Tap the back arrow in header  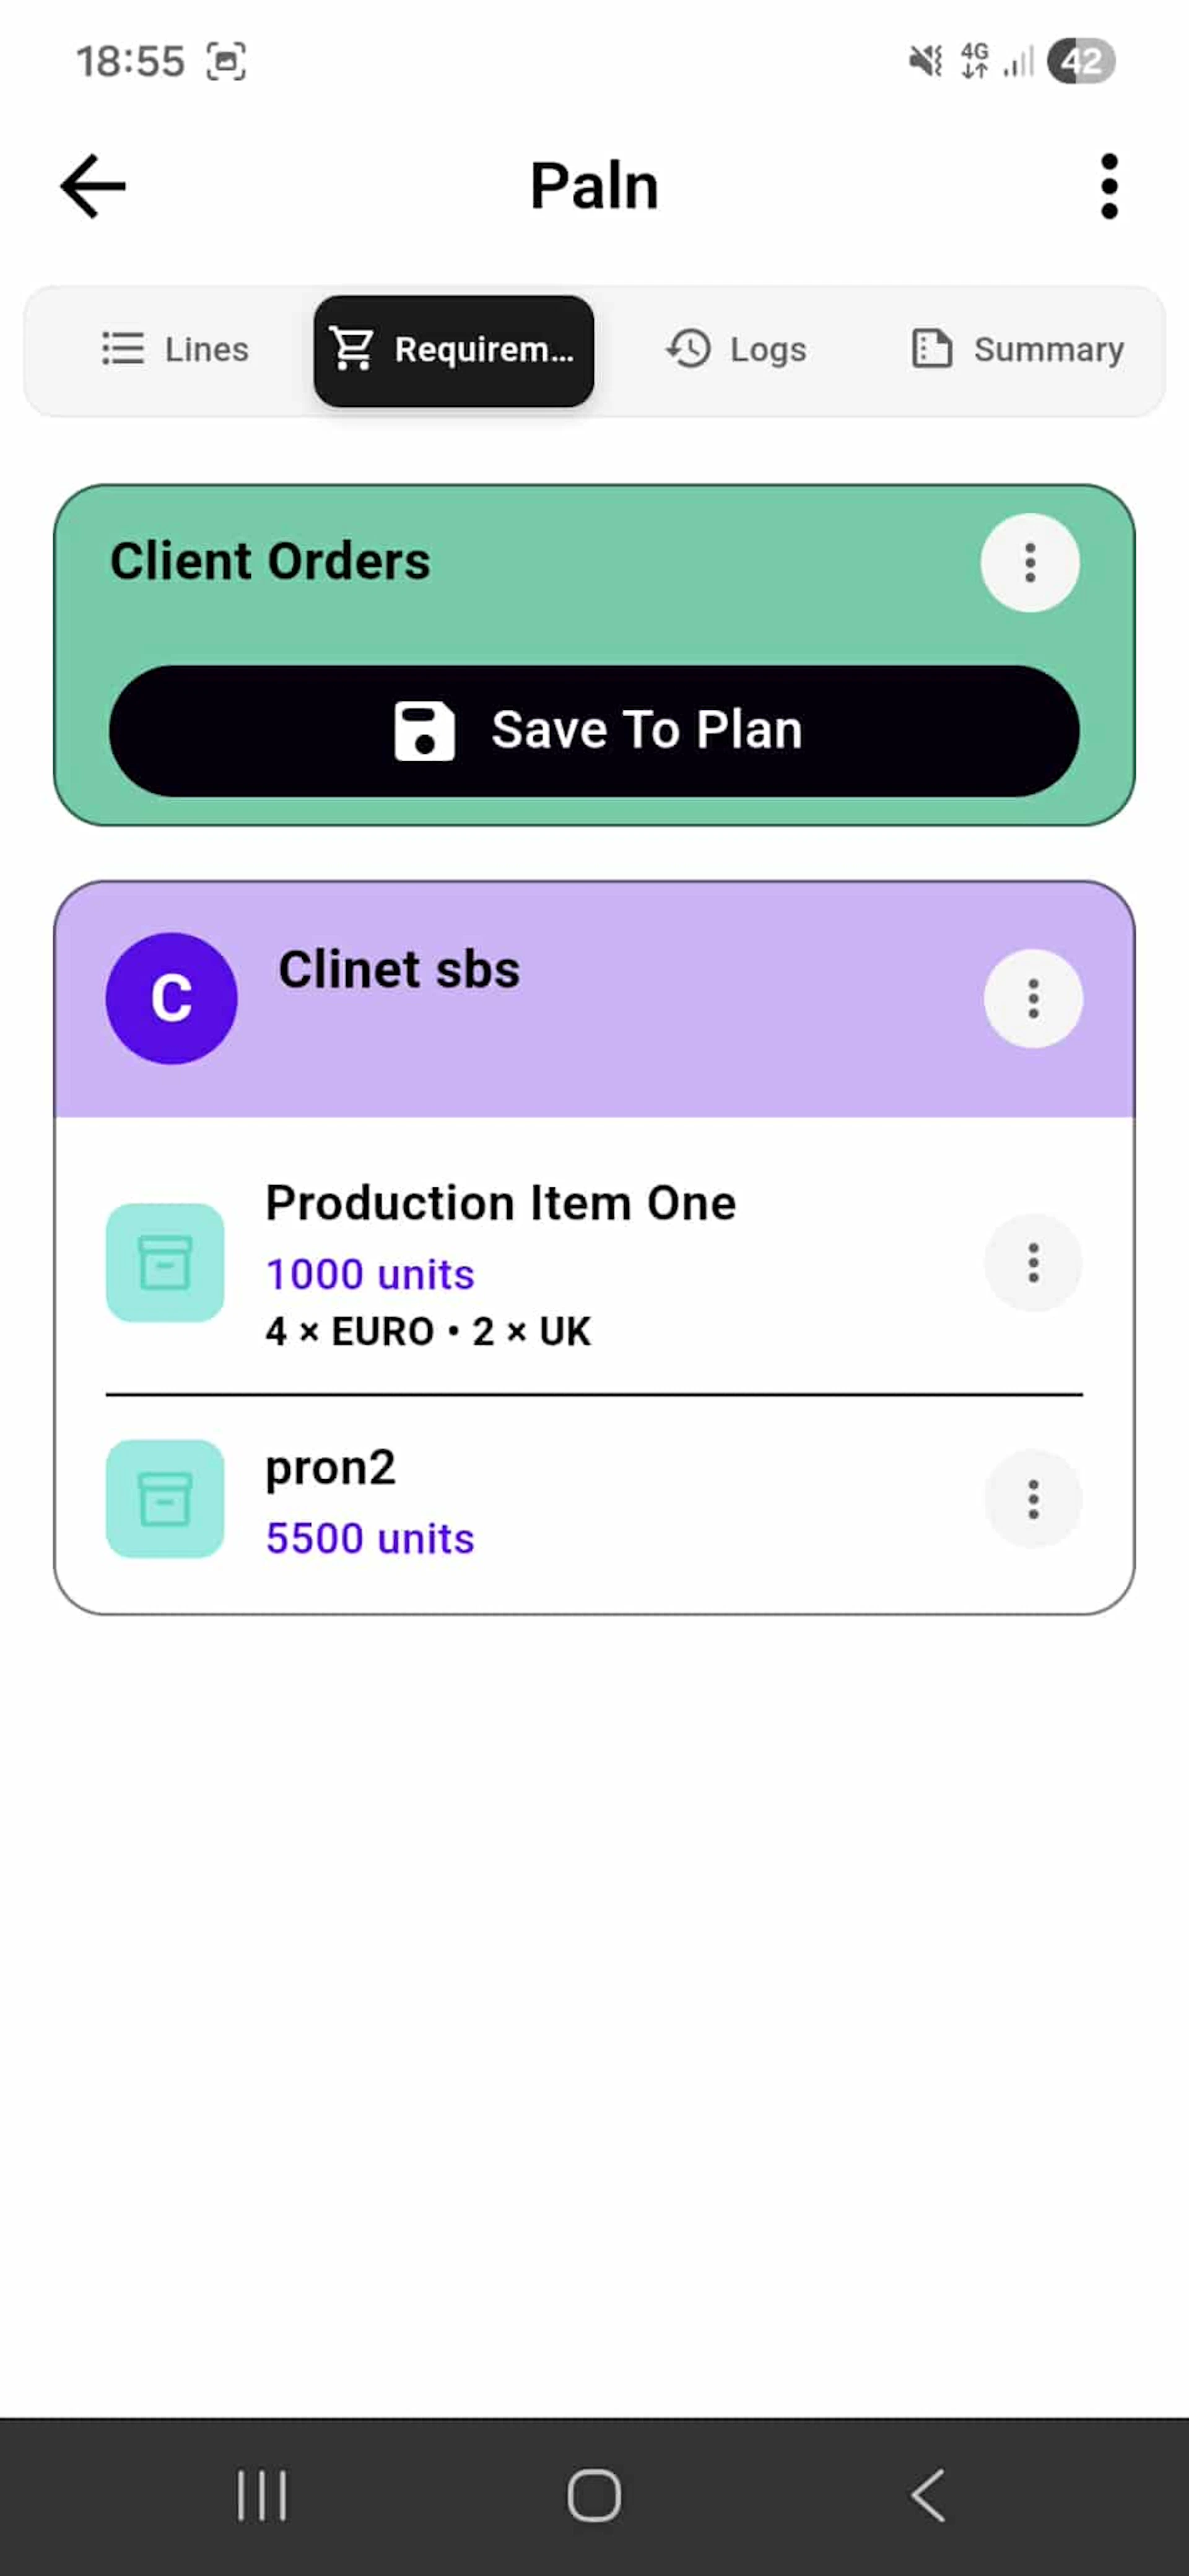pos(93,186)
